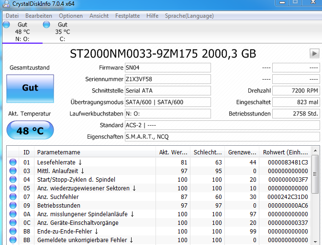Click the scroll down arrow of the table
The image size is (322, 245).
315,242
